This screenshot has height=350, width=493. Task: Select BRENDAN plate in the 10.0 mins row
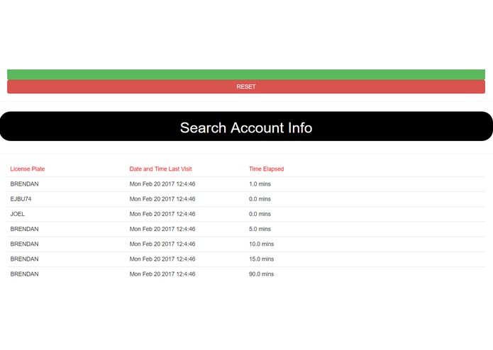tap(24, 244)
